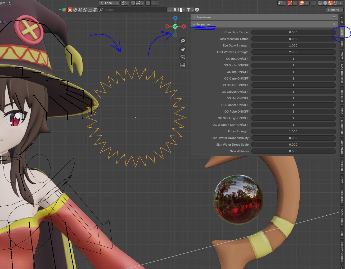Screen dimensions: 351x269
Task: Collapse the Properties panel
Action: (x=203, y=24)
